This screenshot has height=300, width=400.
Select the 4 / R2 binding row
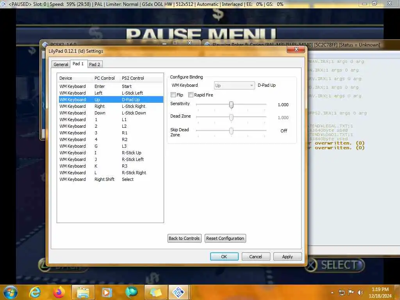pos(111,139)
